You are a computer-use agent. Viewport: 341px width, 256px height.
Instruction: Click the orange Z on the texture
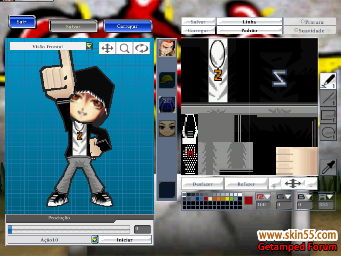pyautogui.click(x=218, y=76)
